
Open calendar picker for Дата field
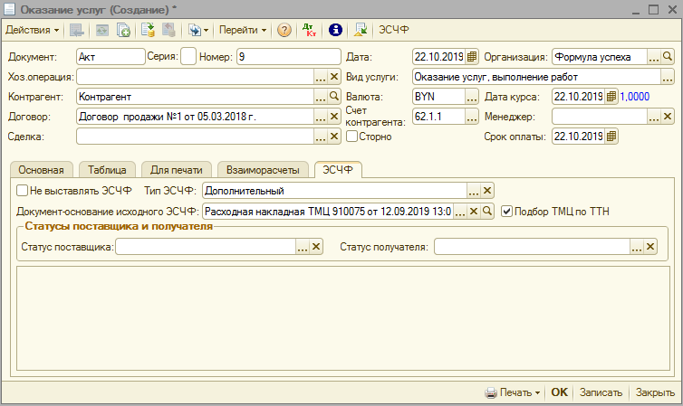(x=471, y=57)
